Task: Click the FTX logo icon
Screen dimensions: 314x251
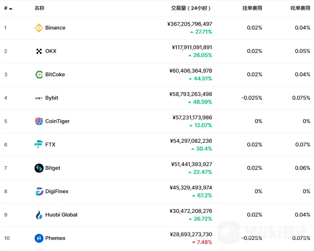Action: [39, 144]
